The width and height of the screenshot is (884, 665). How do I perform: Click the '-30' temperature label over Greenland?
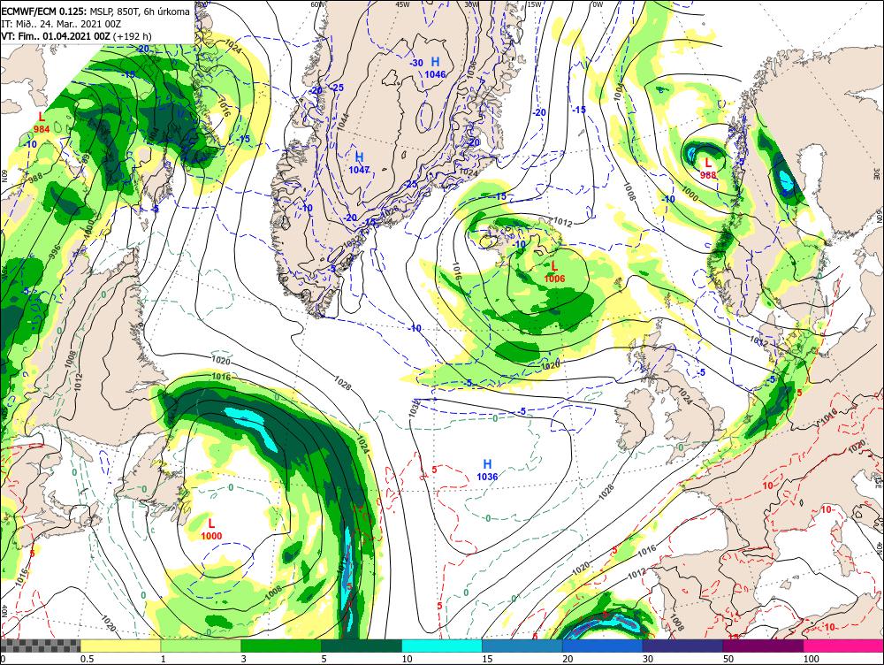(416, 63)
